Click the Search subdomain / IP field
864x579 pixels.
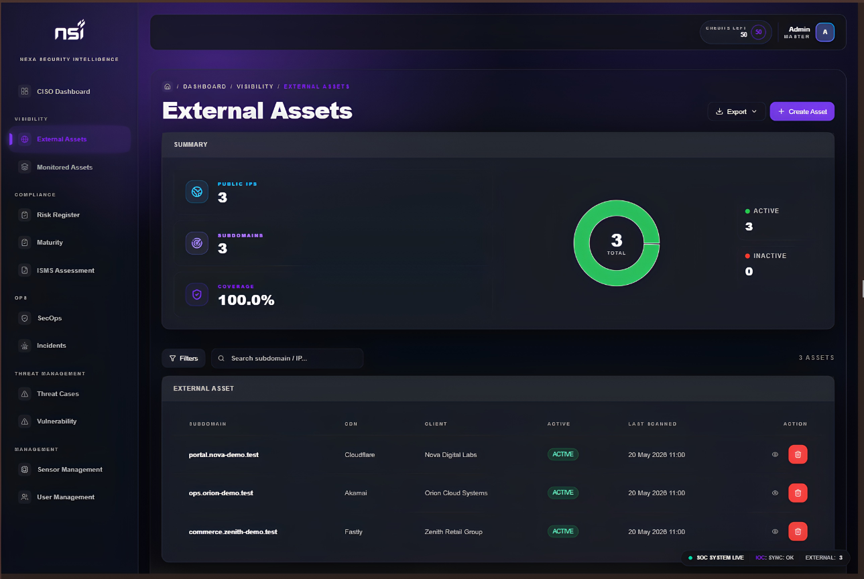coord(287,359)
